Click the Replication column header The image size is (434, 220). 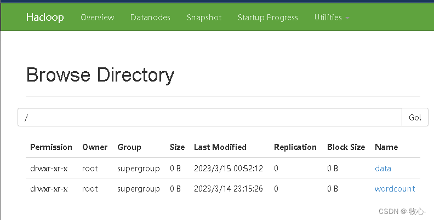coord(295,147)
